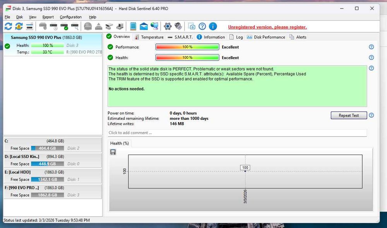The width and height of the screenshot is (387, 228).
Task: Click the network computer with globe icon
Action: [154, 26]
